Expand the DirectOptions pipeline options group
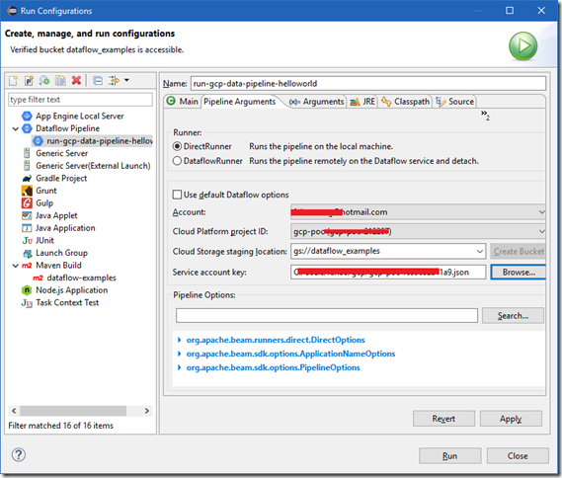 tap(179, 340)
